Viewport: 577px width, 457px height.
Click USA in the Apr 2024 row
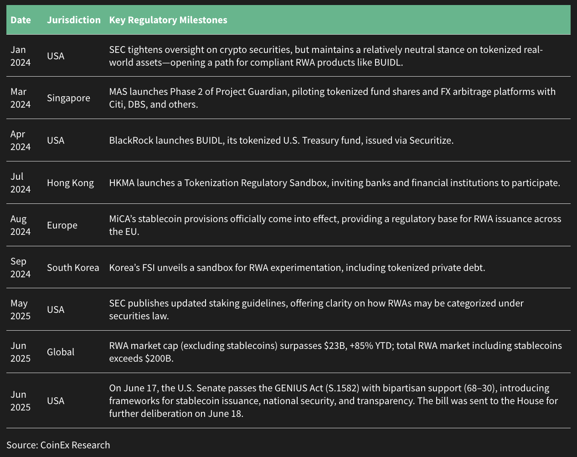56,140
